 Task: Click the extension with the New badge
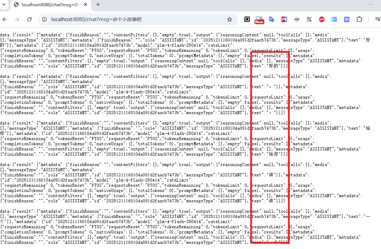(x=259, y=19)
